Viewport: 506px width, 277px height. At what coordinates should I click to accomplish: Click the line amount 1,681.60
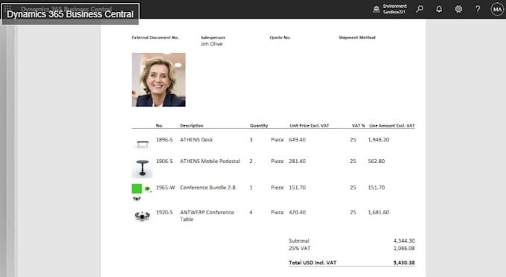click(x=378, y=212)
